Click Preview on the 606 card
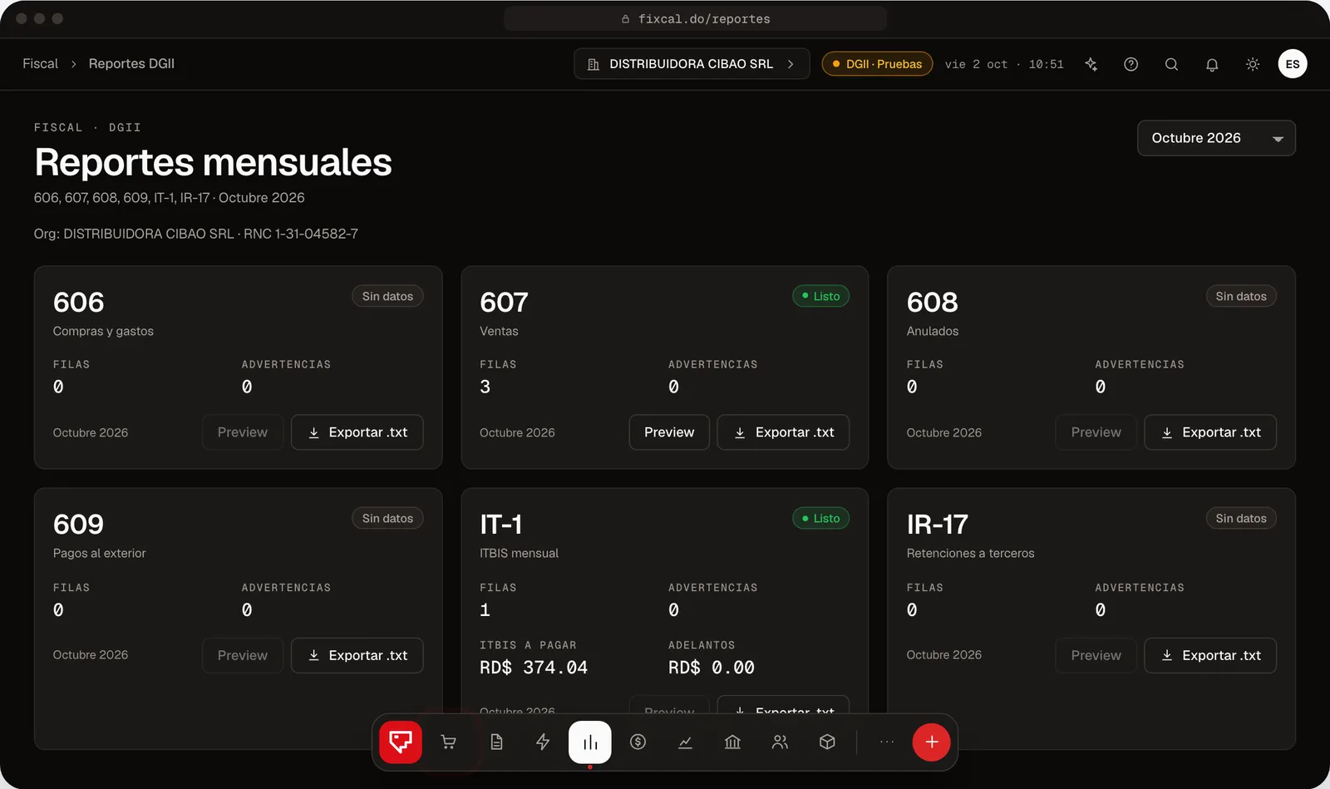The height and width of the screenshot is (789, 1330). [243, 432]
